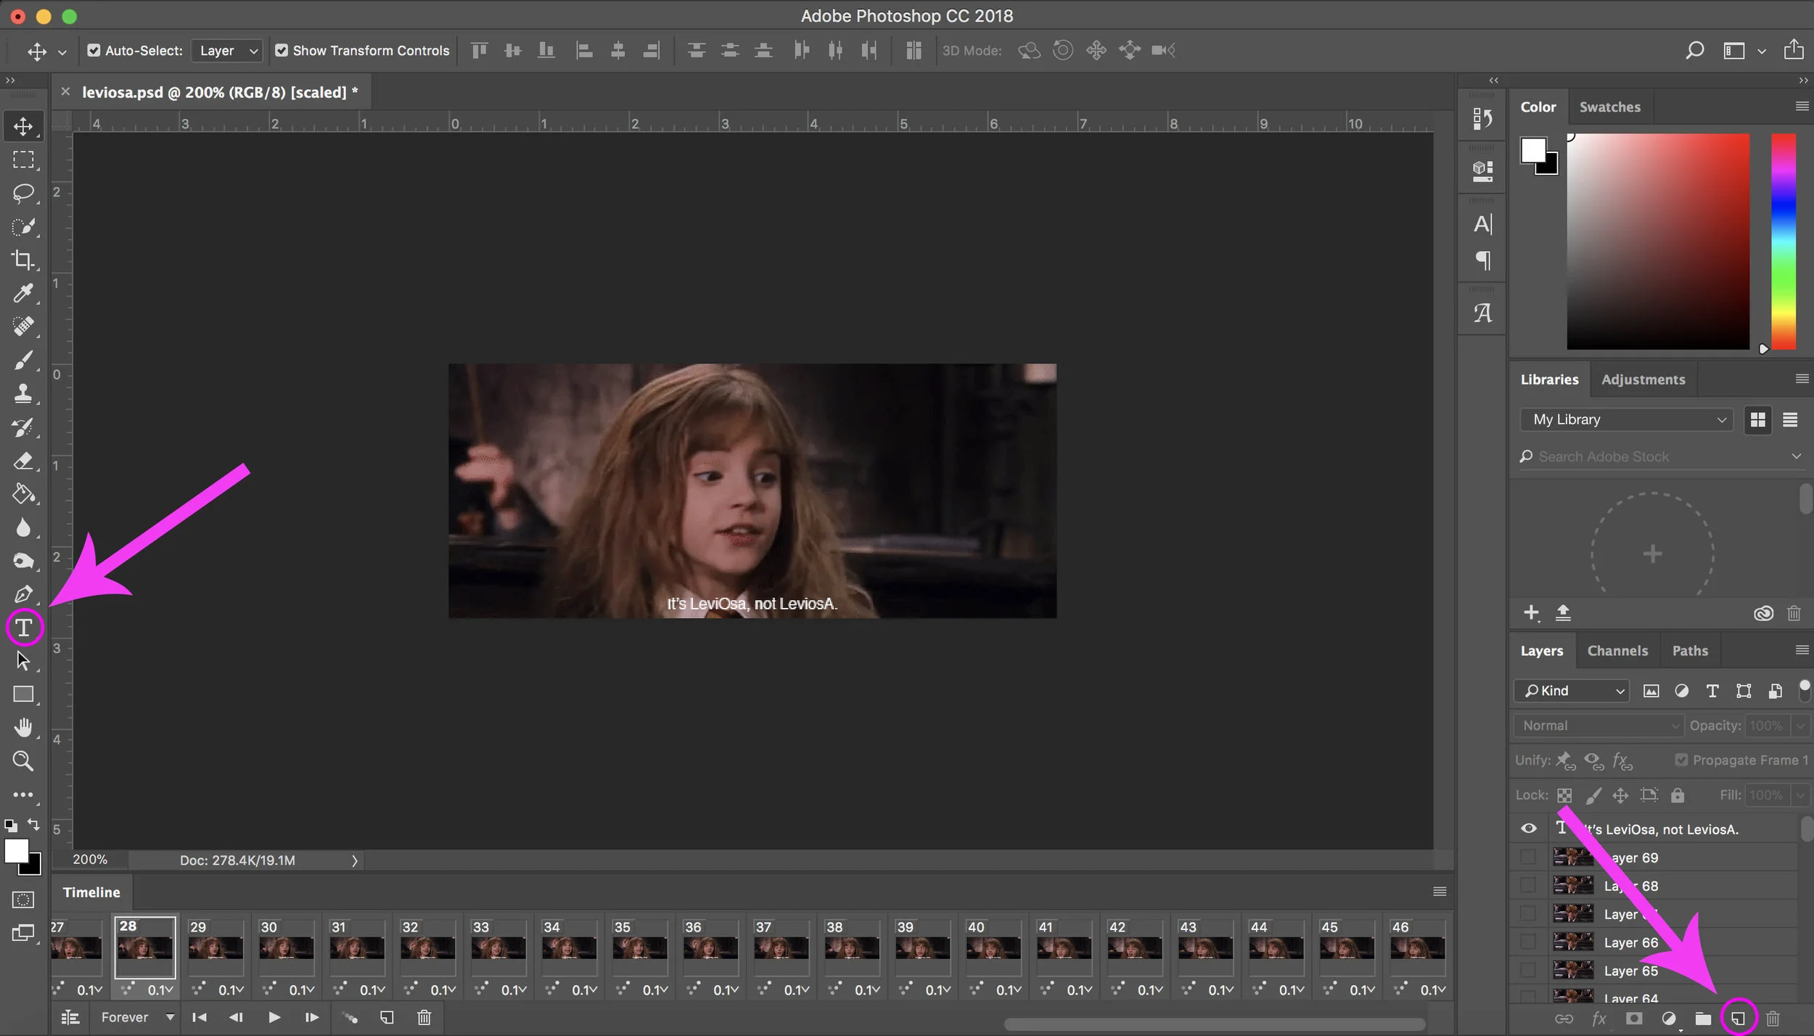Expand the Timeline panel menu
The width and height of the screenshot is (1814, 1036).
click(x=1440, y=892)
